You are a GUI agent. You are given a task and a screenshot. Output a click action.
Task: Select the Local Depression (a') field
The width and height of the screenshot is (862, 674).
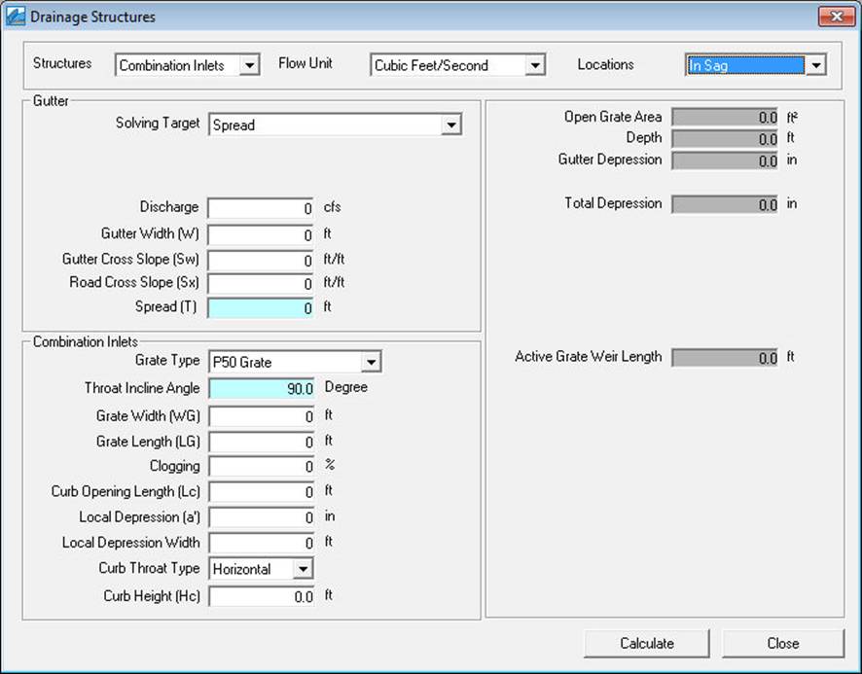tap(258, 516)
